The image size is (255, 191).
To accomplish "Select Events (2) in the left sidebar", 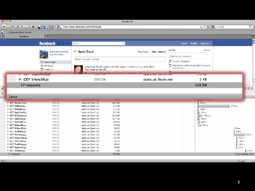I will point(49,69).
